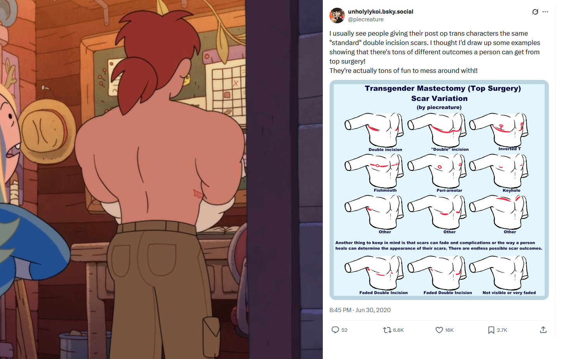The width and height of the screenshot is (575, 359).
Task: Click the @piecreature handle
Action: coord(365,19)
